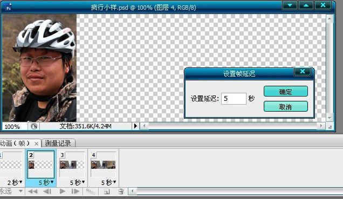Click the 文档:351.6K/4.24M status text
The width and height of the screenshot is (343, 199).
[86, 126]
